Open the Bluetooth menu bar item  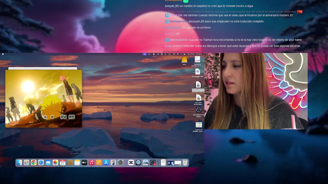[x=165, y=54]
